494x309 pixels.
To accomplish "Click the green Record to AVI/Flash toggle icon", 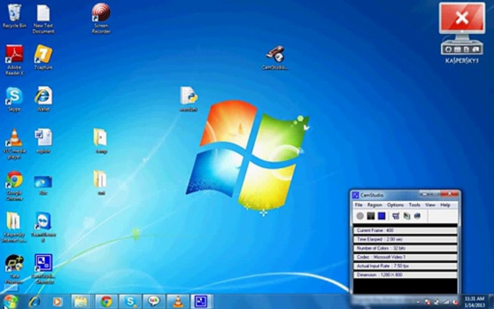I will pyautogui.click(x=407, y=216).
